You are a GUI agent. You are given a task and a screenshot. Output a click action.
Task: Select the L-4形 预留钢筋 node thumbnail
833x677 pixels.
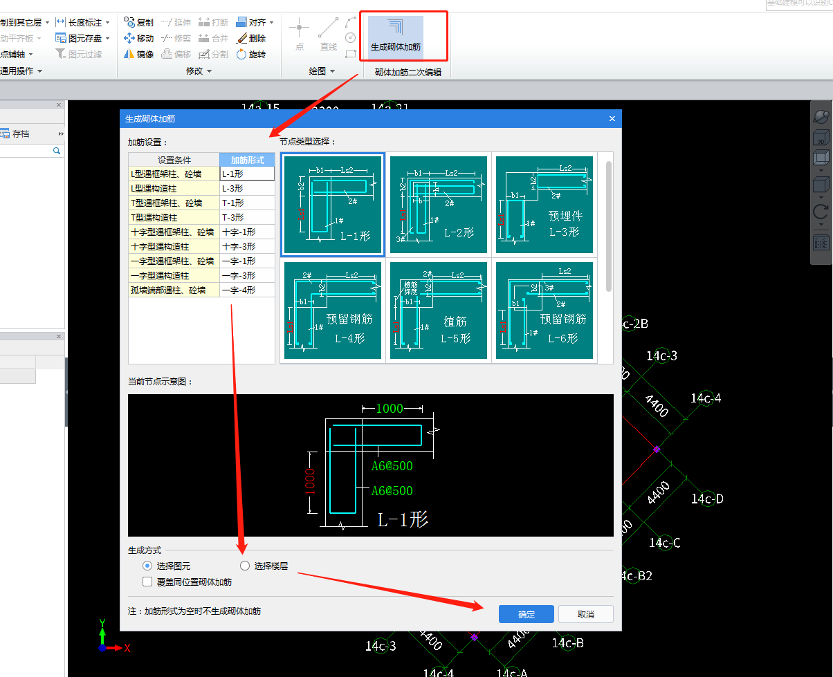pyautogui.click(x=333, y=310)
